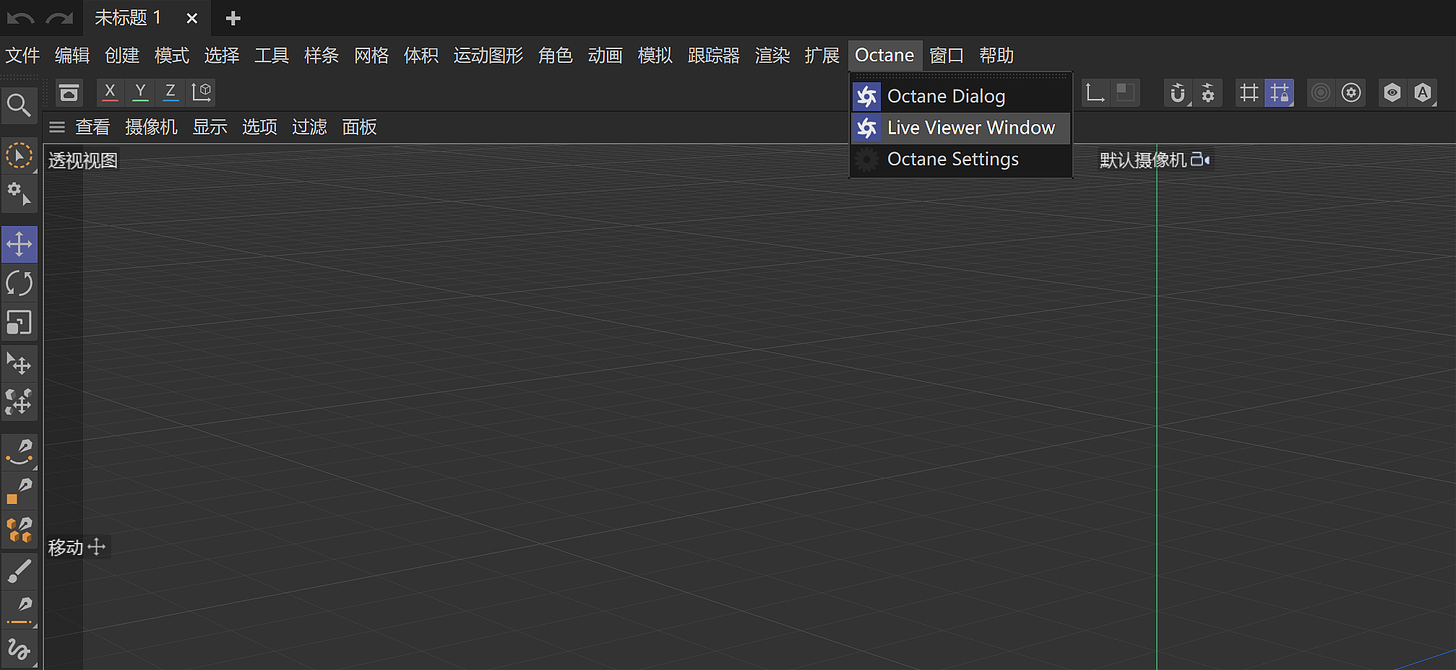Open the asset browser icon
This screenshot has width=1456, height=670.
coord(69,92)
